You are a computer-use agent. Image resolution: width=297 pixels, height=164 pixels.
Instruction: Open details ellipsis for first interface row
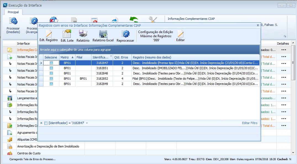pyautogui.click(x=283, y=50)
